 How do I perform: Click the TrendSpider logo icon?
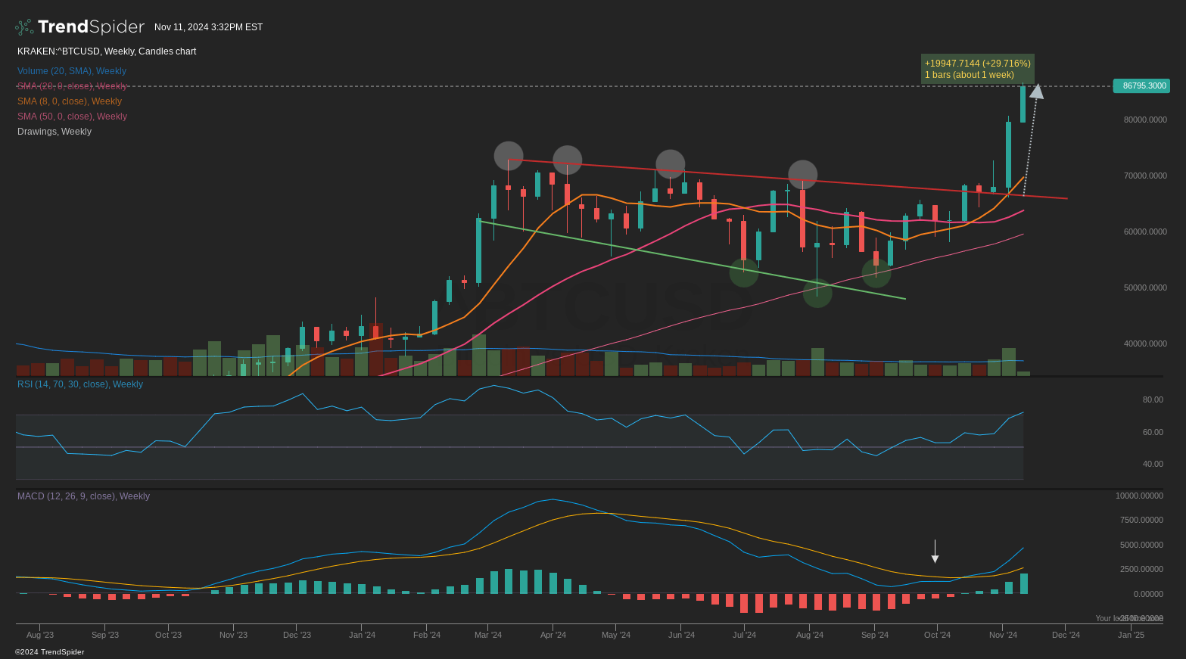23,26
